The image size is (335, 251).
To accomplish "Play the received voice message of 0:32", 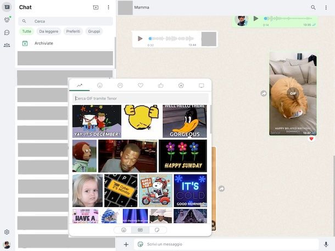I will [x=140, y=38].
